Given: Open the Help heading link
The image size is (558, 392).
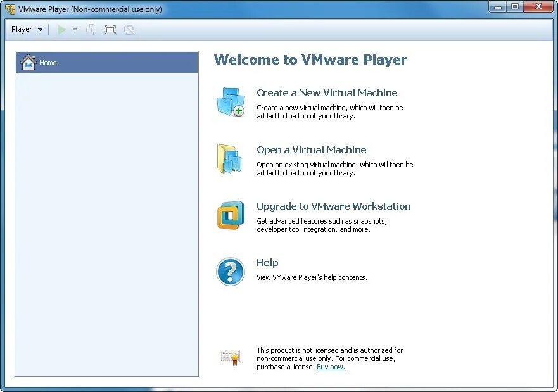Looking at the screenshot, I should click(267, 263).
